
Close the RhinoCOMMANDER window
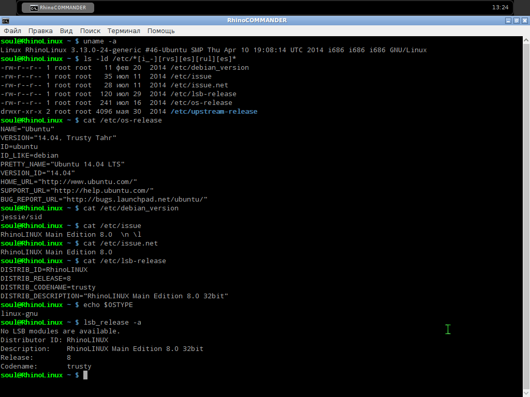click(x=525, y=21)
